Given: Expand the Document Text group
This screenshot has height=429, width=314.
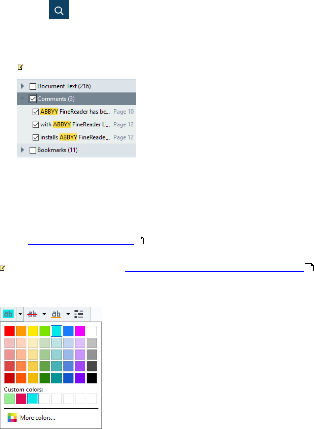Looking at the screenshot, I should click(x=22, y=86).
